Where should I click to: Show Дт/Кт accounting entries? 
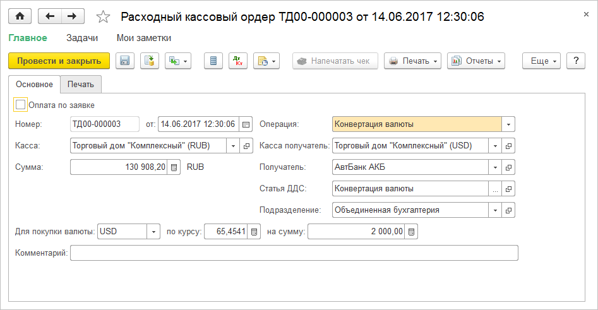[x=237, y=61]
